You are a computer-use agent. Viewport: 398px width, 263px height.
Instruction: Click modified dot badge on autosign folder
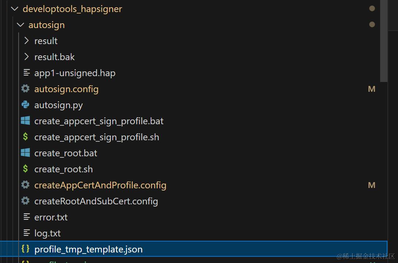coord(372,24)
